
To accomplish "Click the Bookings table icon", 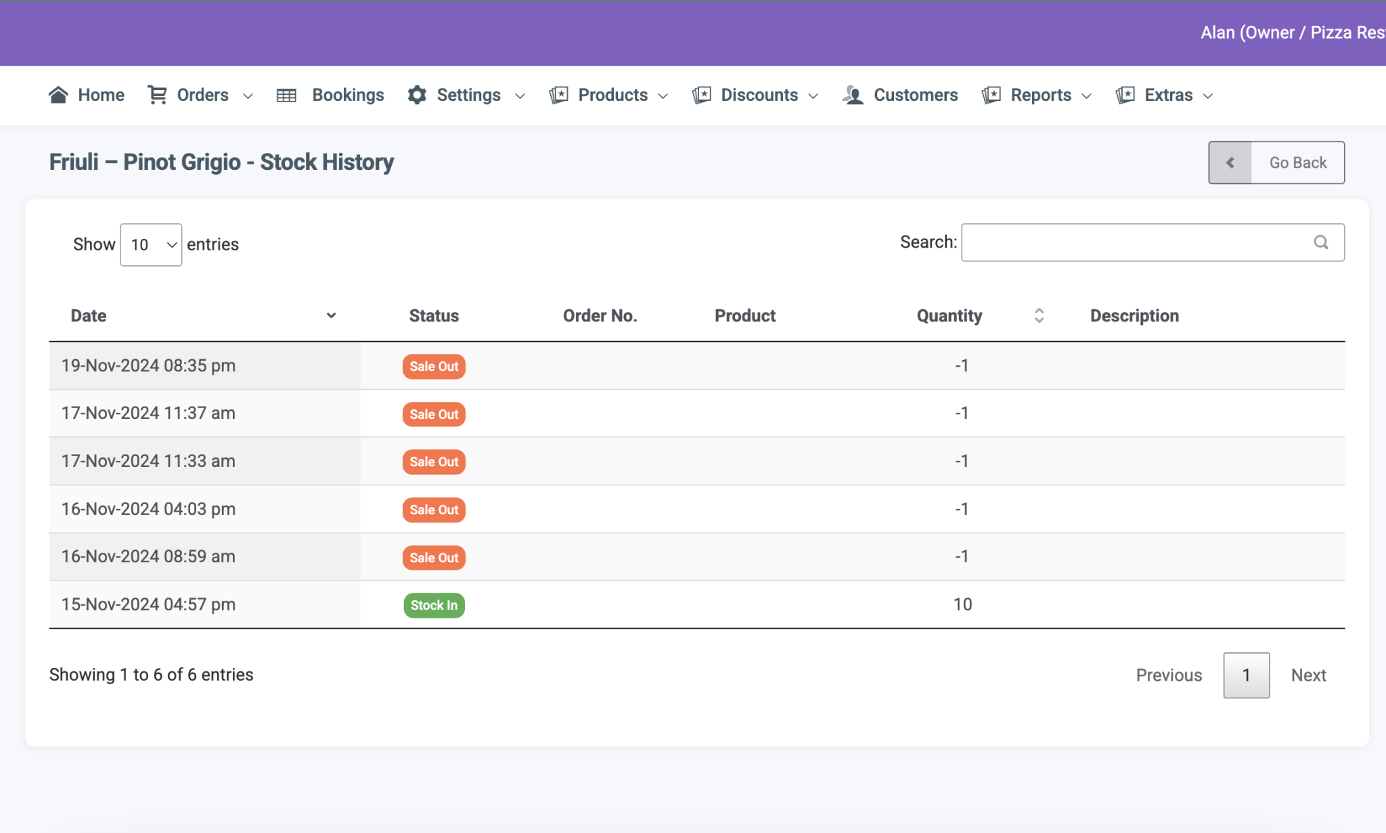I will coord(286,95).
